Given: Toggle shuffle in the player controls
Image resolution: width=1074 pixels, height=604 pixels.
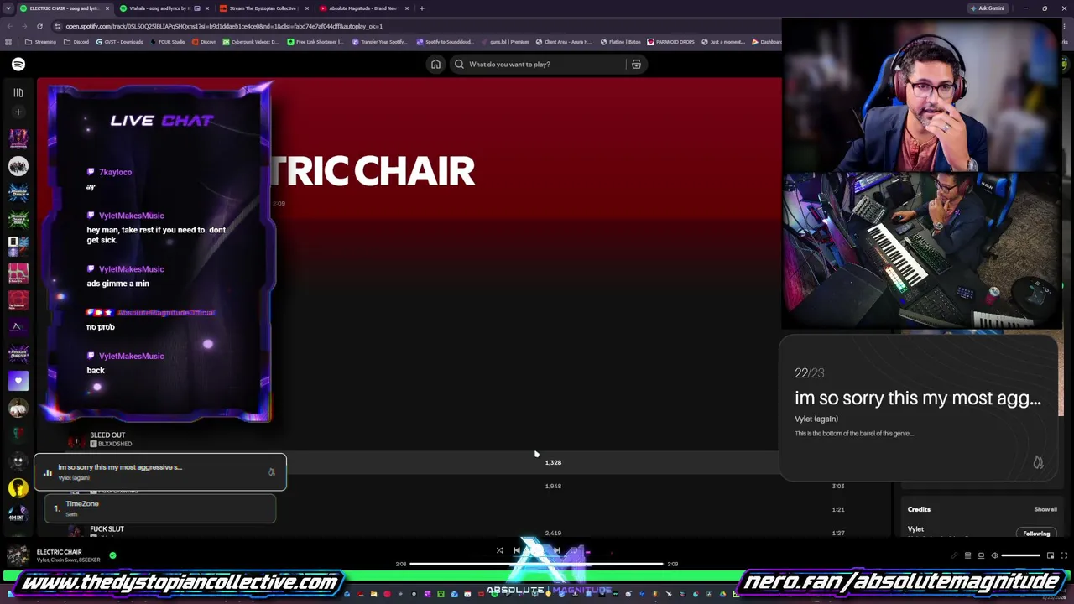Looking at the screenshot, I should point(499,550).
